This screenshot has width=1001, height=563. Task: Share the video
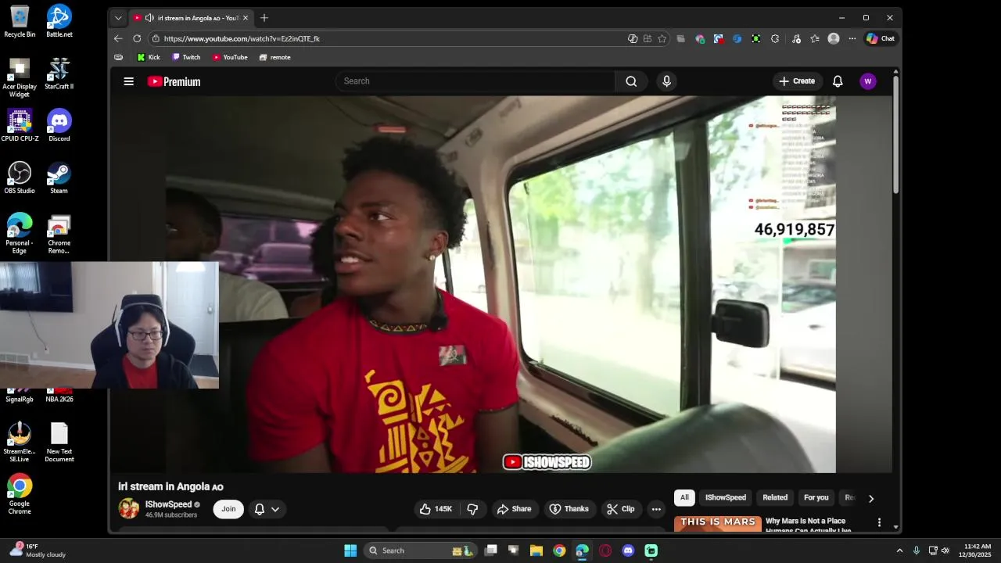[514, 509]
